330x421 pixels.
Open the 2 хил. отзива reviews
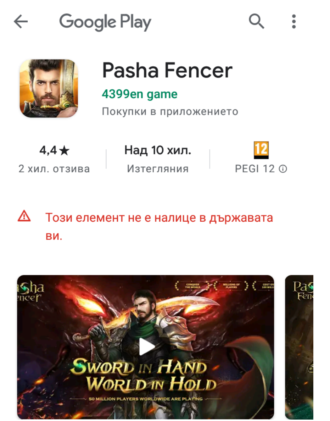pyautogui.click(x=54, y=169)
